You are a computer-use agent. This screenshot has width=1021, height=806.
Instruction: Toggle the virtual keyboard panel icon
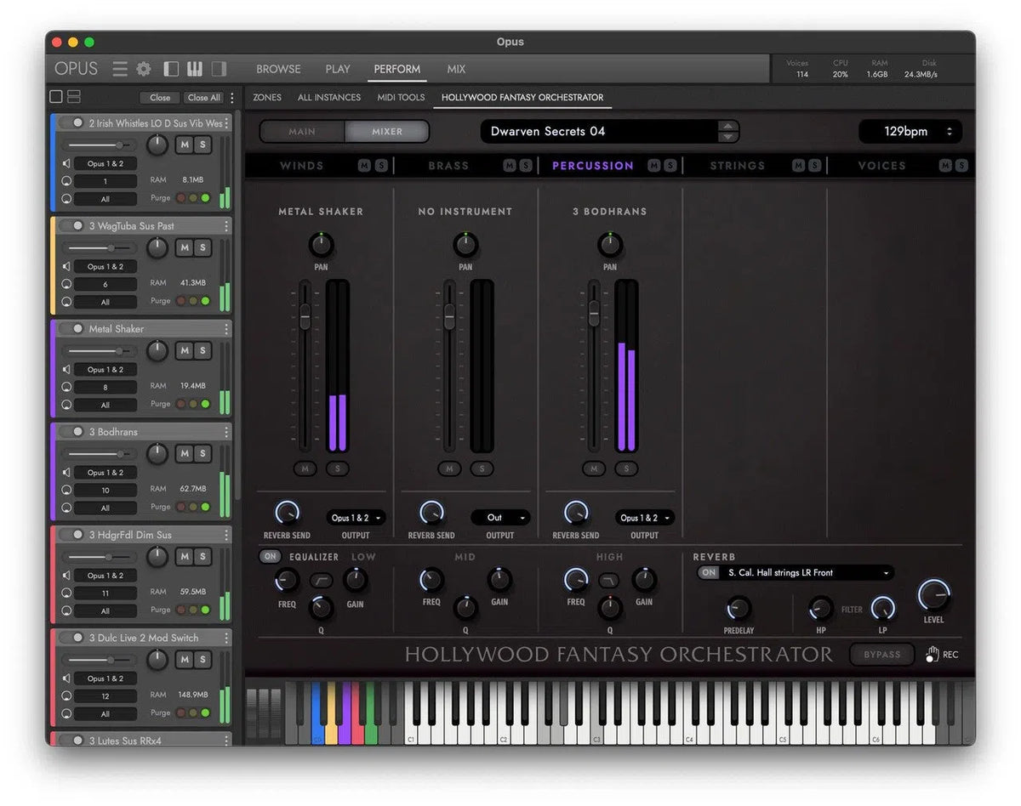tap(195, 69)
